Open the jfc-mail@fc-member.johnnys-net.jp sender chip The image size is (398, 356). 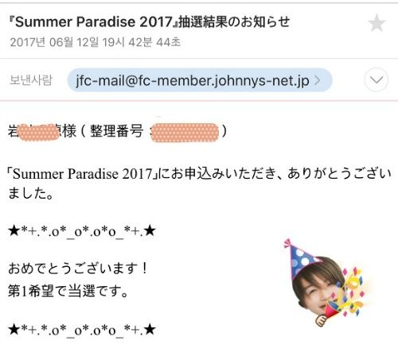click(x=200, y=80)
